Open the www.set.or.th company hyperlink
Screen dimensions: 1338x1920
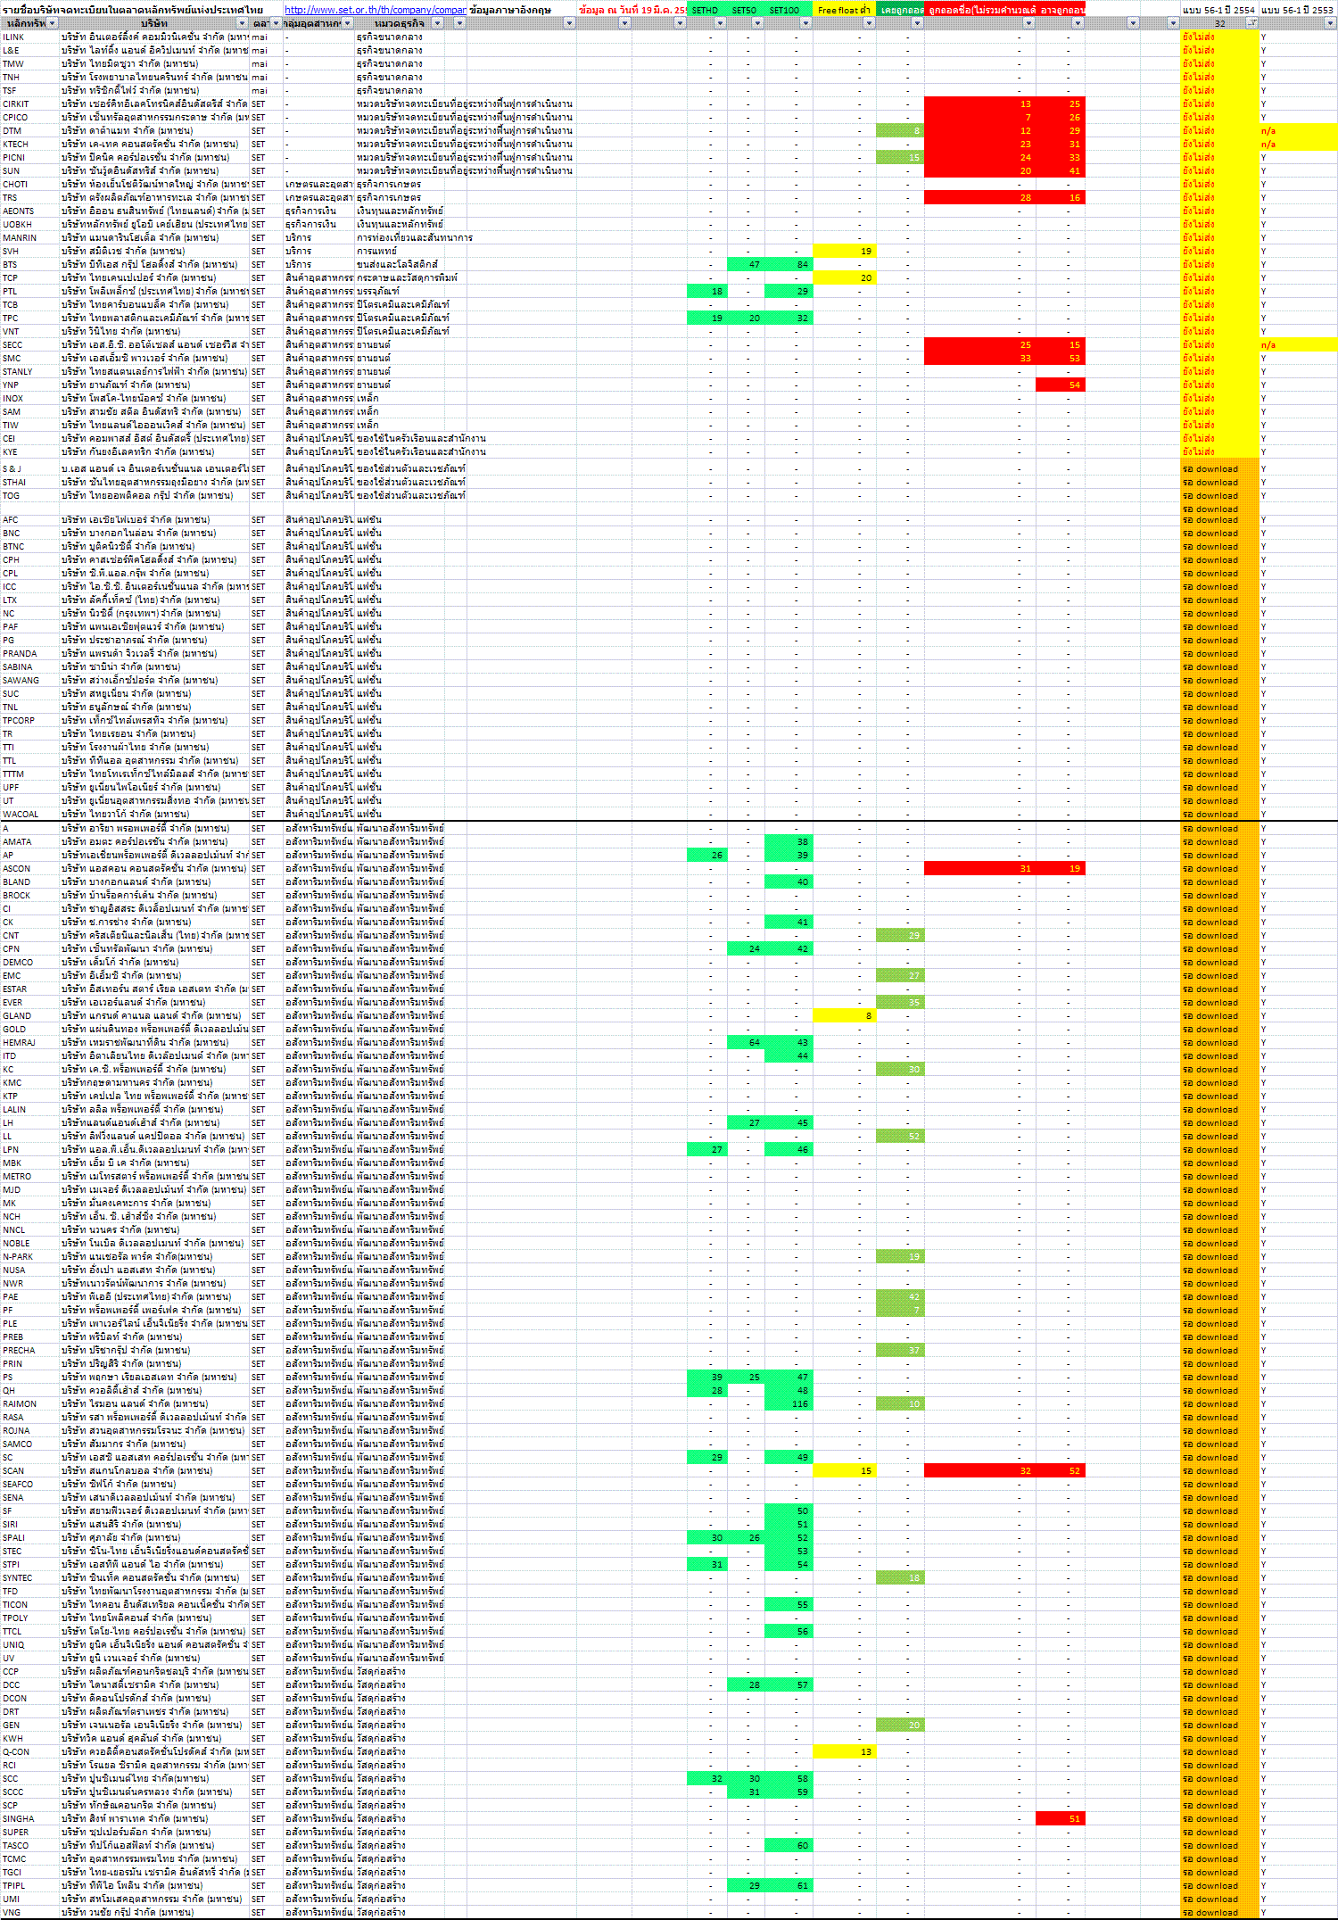pyautogui.click(x=376, y=10)
